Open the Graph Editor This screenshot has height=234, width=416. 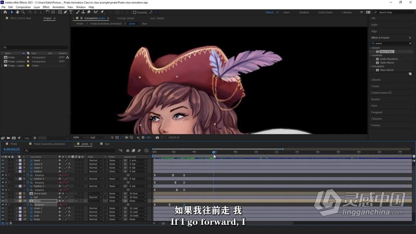point(146,151)
